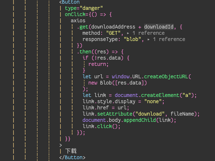Screen dimensions: 215x161
Task: Open "1 reference" hint on method line
Action: click(149, 33)
